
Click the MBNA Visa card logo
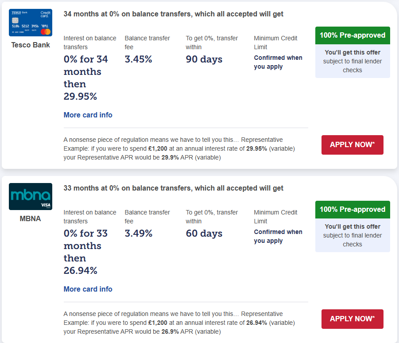click(x=31, y=196)
